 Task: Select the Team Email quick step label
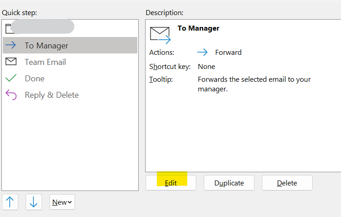pos(45,62)
